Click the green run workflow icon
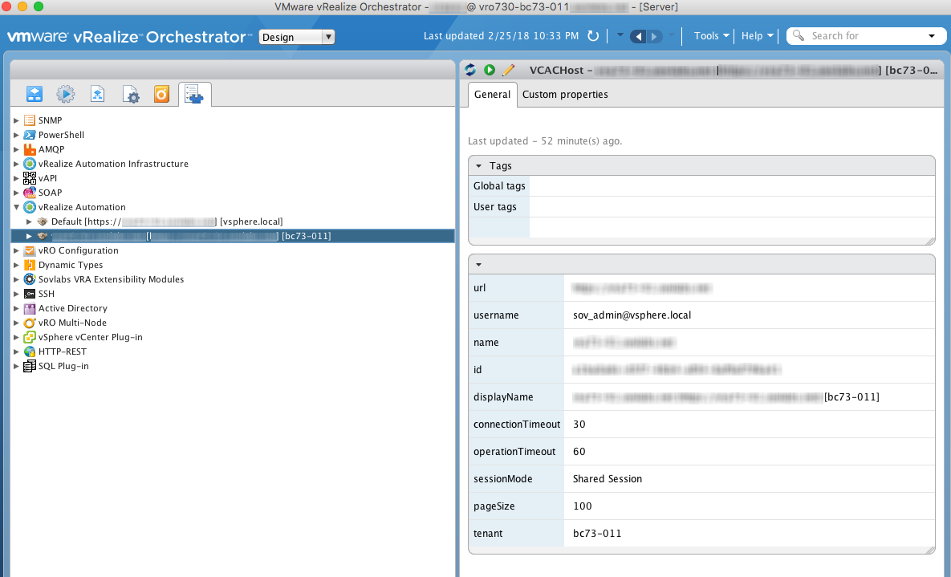The image size is (951, 577). pos(490,70)
